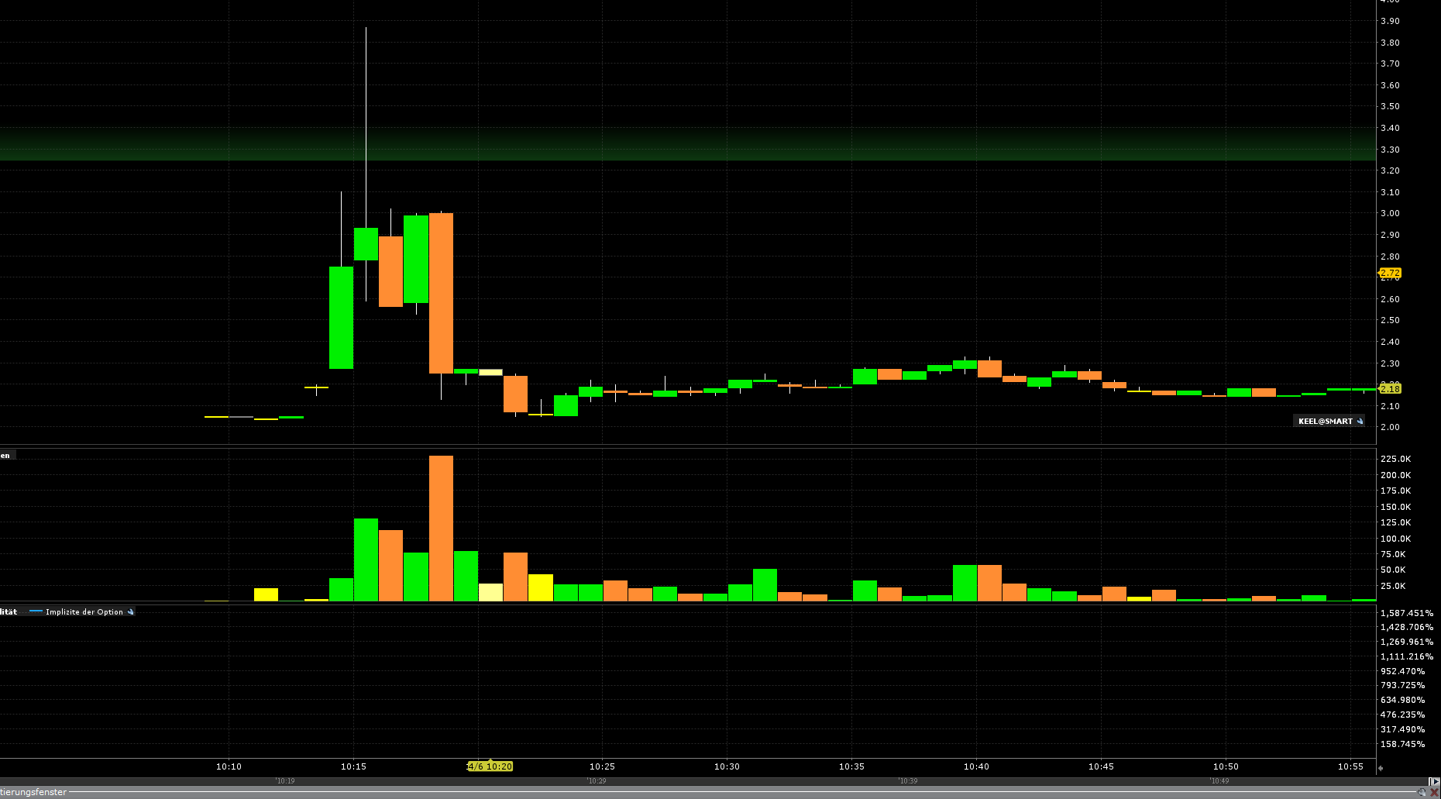
Task: Click the highlighted 4/6 10:20 time label
Action: click(490, 766)
